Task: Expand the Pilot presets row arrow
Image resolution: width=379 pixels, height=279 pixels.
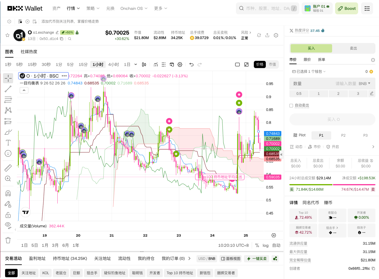Action: pyautogui.click(x=373, y=147)
